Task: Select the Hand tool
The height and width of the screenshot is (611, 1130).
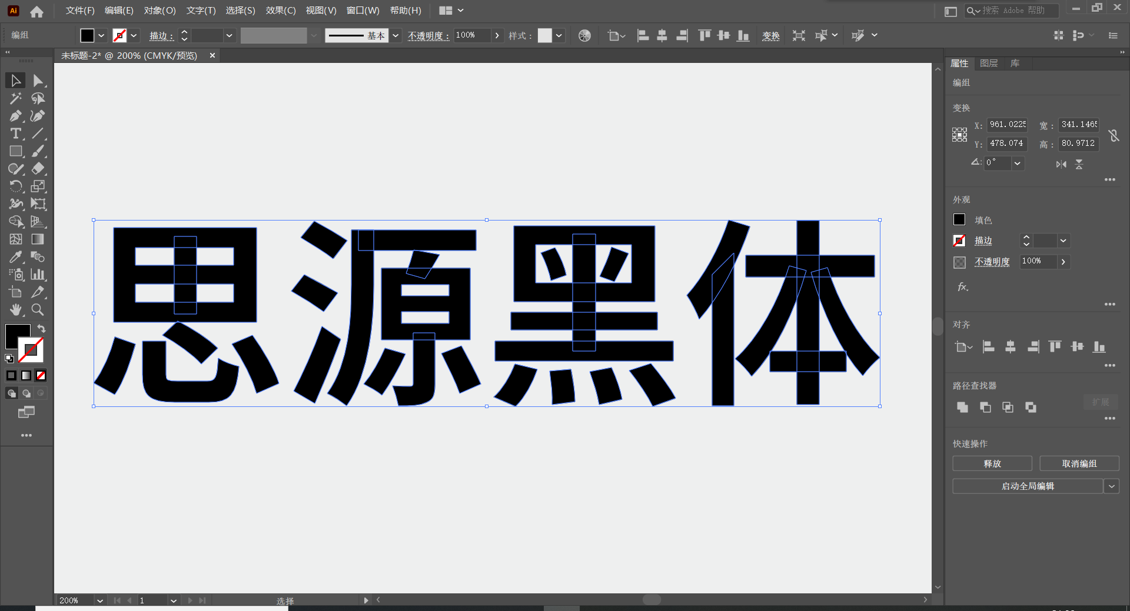Action: tap(16, 310)
